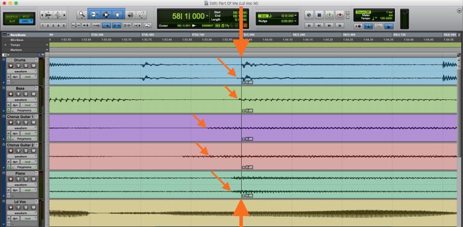463x227 pixels.
Task: Click the Rewind transport button
Action: pos(319,26)
